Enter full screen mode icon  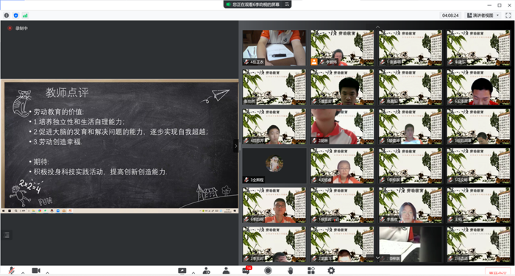[x=508, y=15]
